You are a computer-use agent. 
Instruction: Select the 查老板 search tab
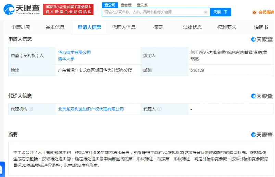coord(126,5)
